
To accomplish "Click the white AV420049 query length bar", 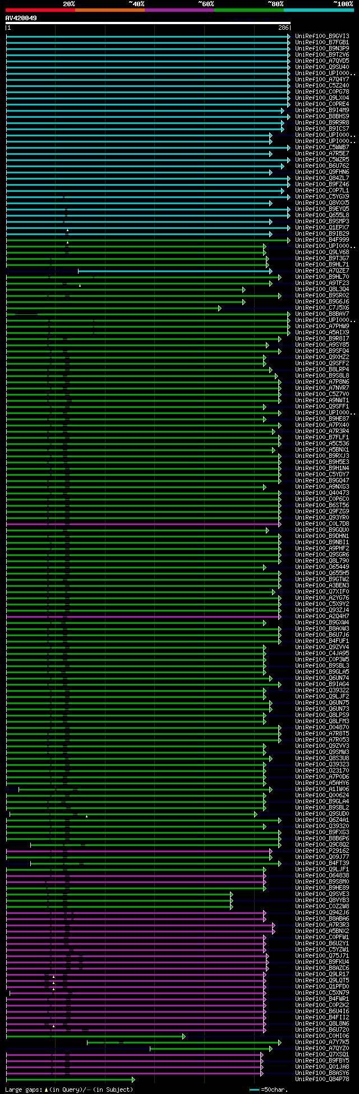I will (x=148, y=23).
